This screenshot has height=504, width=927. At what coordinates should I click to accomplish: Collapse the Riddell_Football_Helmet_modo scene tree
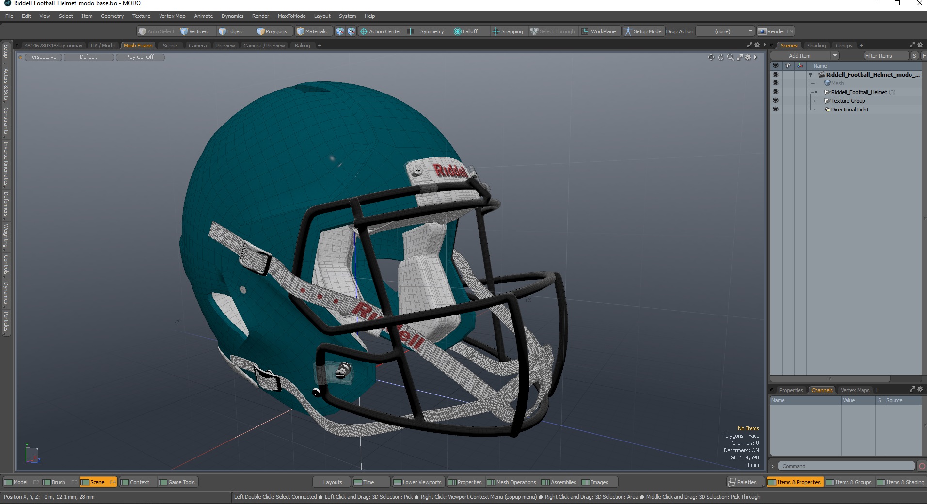coord(810,75)
